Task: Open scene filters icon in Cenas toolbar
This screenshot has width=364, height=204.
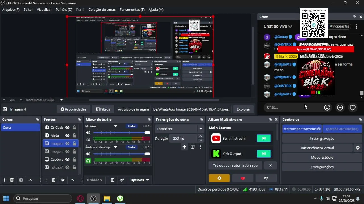Action: tap(21, 180)
